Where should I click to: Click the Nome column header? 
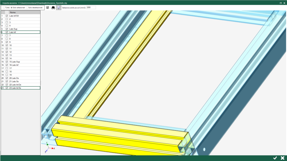[13, 12]
